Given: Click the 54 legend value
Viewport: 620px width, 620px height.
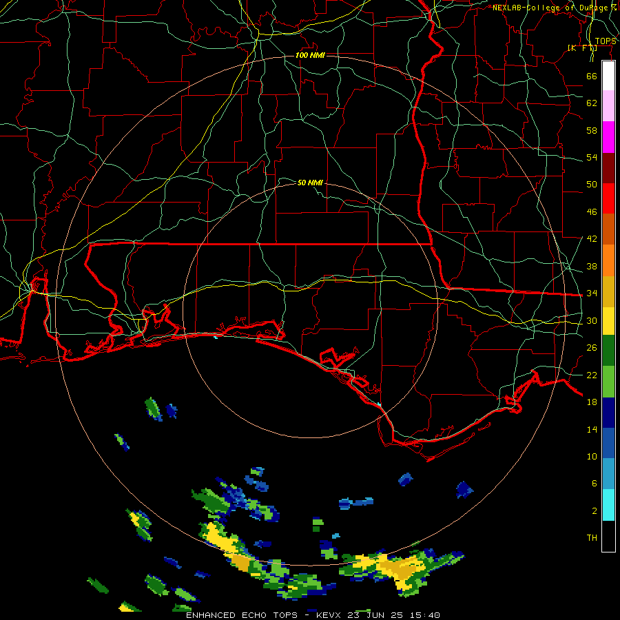Looking at the screenshot, I should tap(592, 157).
